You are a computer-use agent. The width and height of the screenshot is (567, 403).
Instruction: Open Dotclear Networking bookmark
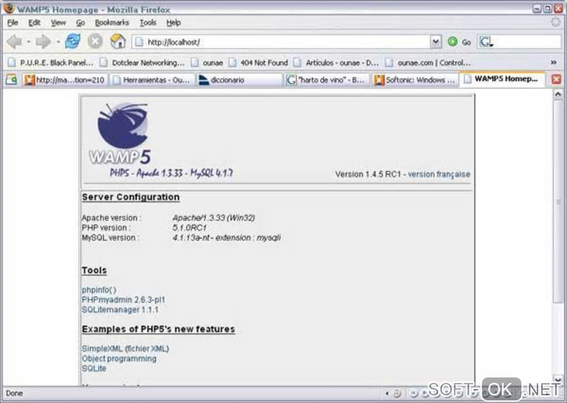pos(142,63)
